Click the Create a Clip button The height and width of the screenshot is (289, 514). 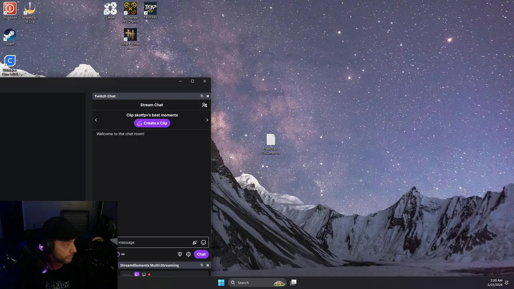(152, 123)
